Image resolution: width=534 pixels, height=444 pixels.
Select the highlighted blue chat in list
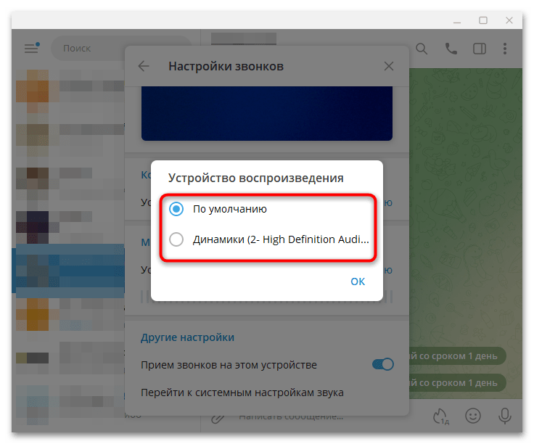coord(68,269)
